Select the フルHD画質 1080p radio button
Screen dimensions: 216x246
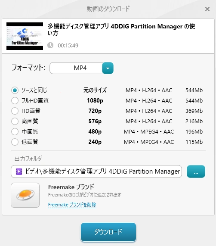[15, 100]
